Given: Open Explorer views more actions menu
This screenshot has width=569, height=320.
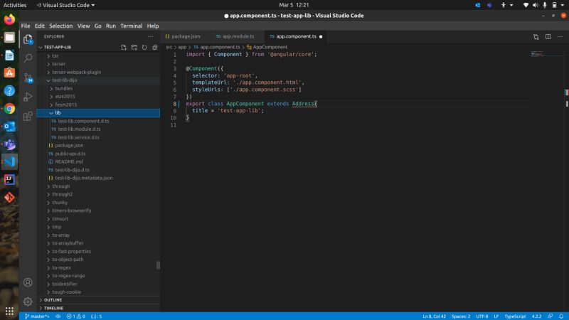Looking at the screenshot, I should tap(150, 36).
